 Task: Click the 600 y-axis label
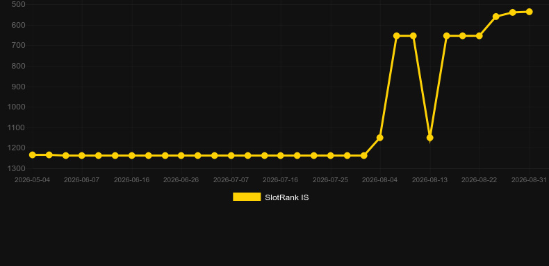point(18,25)
